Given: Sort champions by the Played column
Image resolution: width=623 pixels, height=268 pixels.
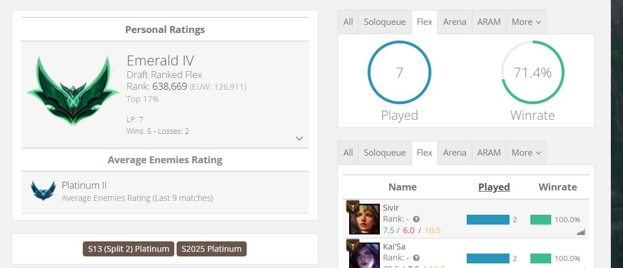Looking at the screenshot, I should (494, 187).
